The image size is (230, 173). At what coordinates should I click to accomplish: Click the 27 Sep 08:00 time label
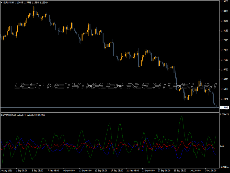tap(164, 171)
